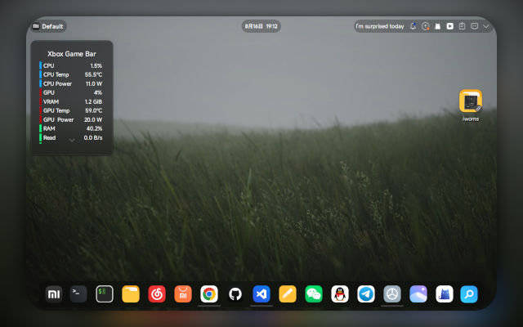523x327 pixels.
Task: Launch Telegram from the dock
Action: tap(366, 294)
